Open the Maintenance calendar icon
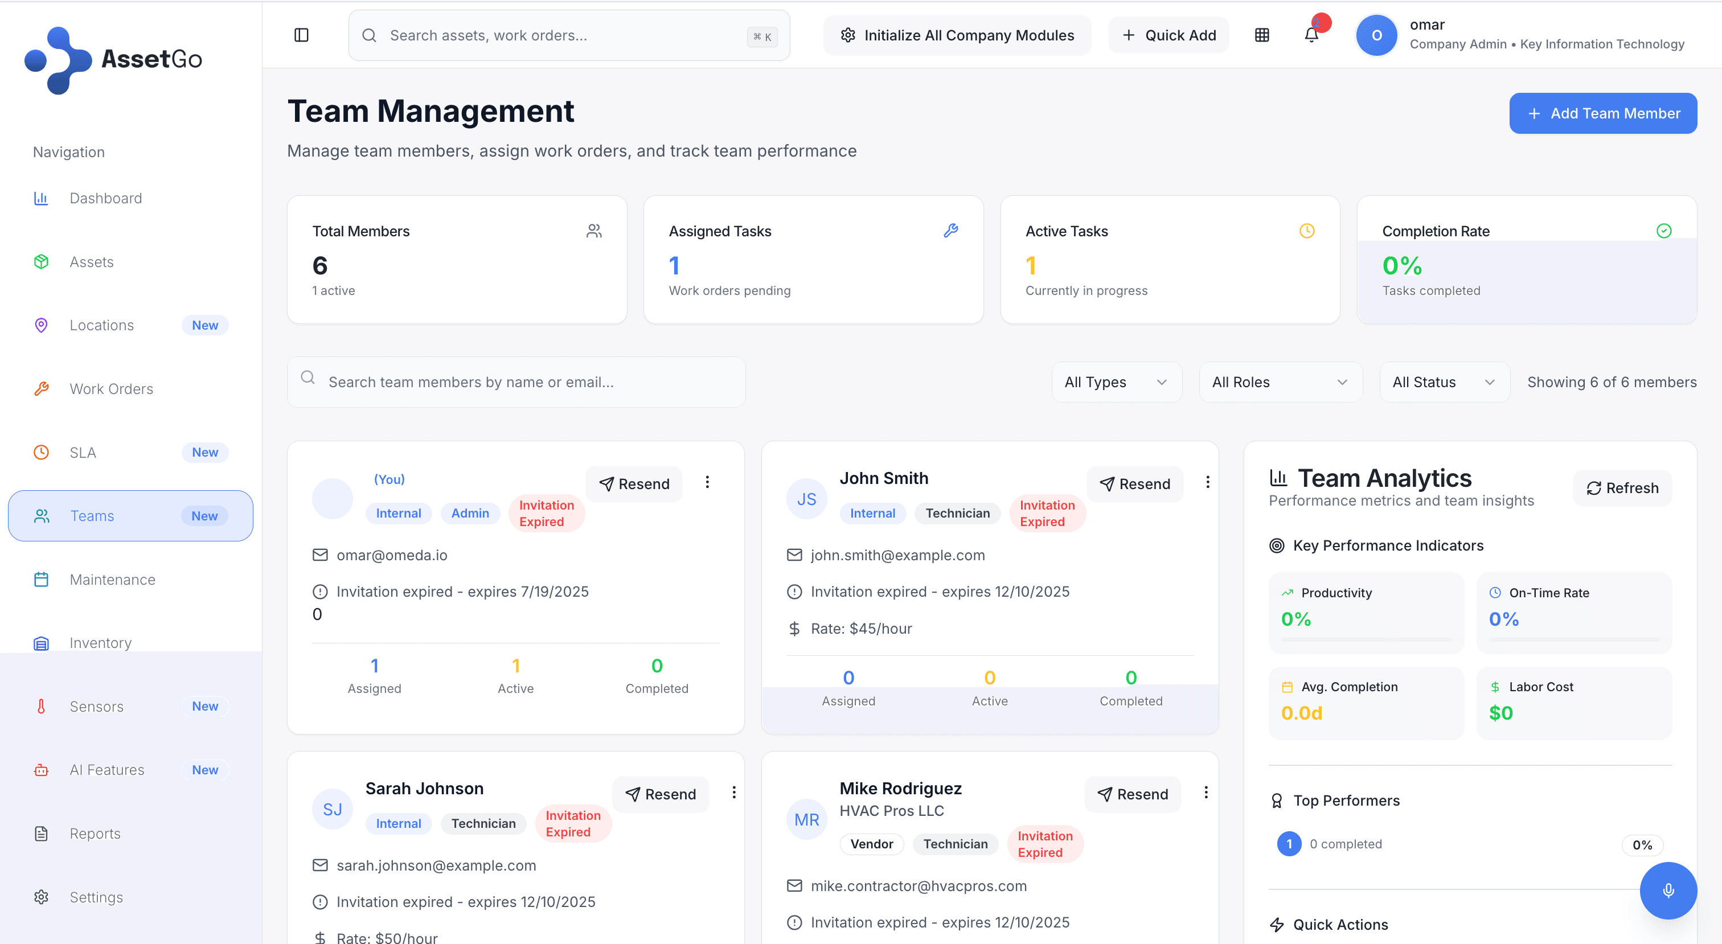Screen dimensions: 1722x944 coord(41,579)
